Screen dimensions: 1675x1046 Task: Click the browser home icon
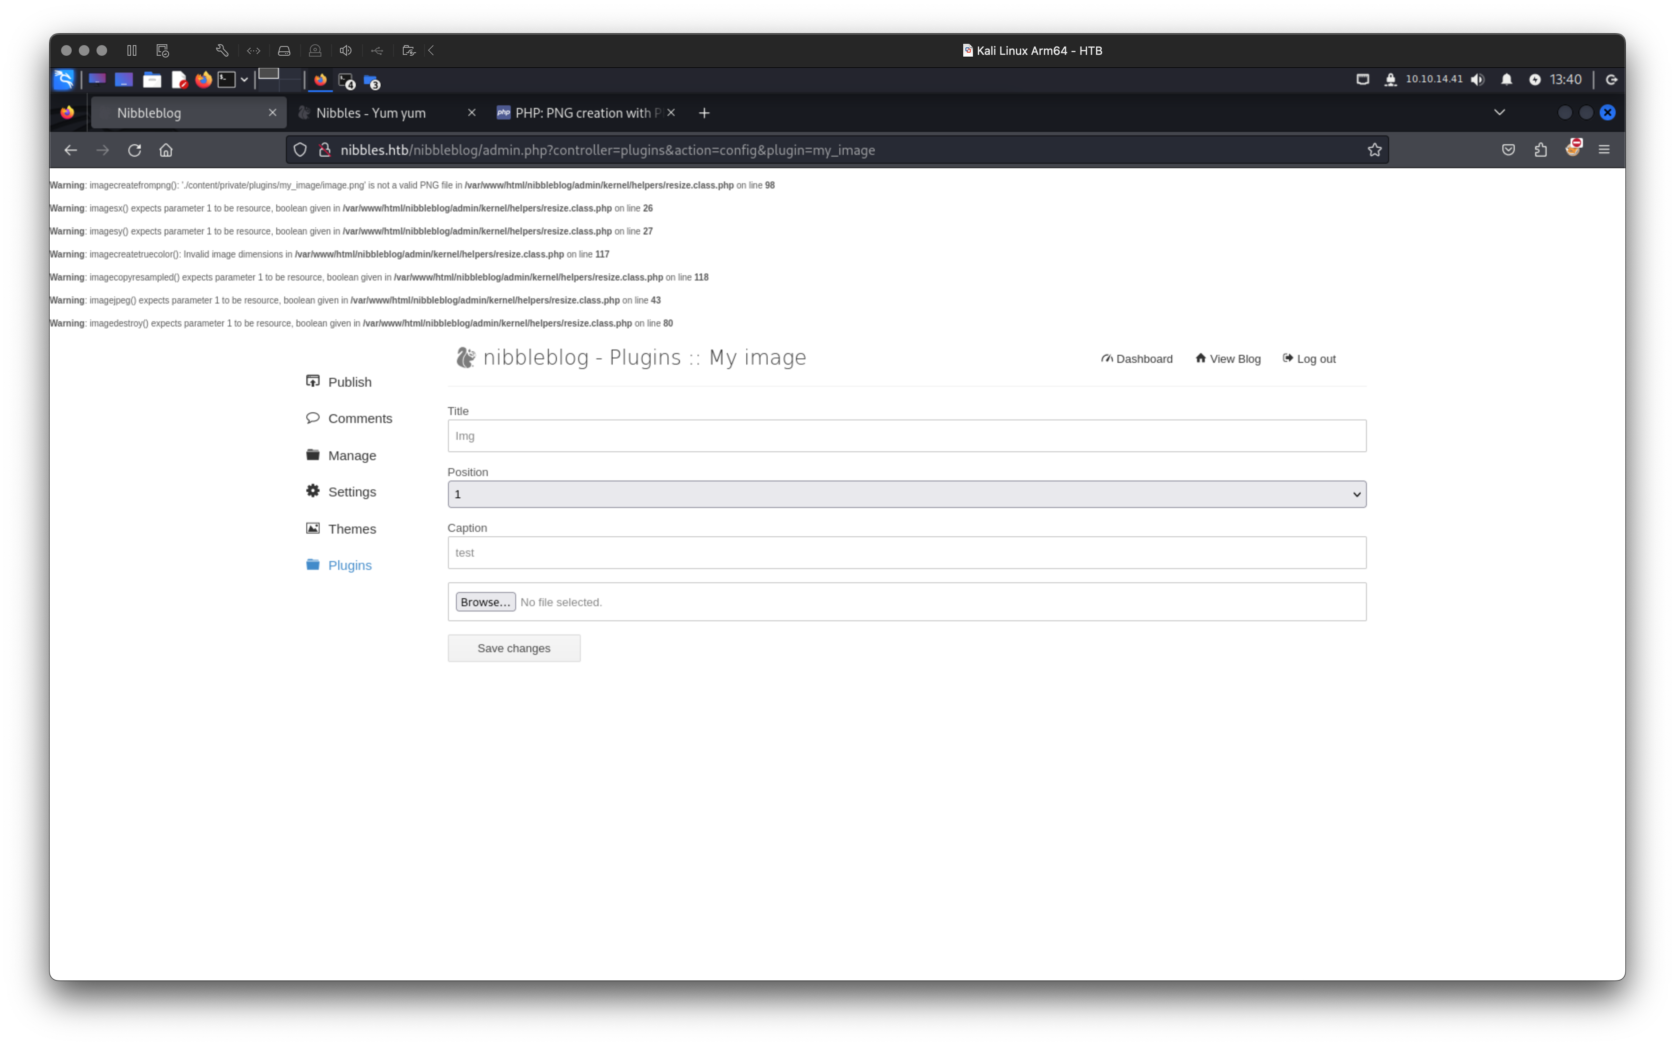[x=166, y=150]
